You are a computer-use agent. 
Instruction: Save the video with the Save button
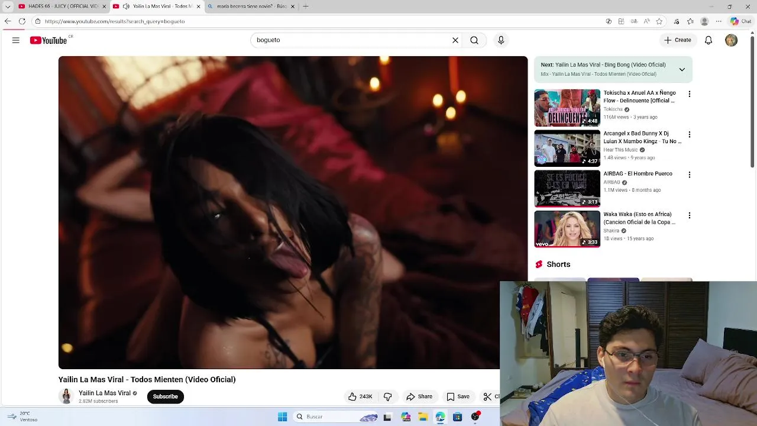tap(458, 396)
